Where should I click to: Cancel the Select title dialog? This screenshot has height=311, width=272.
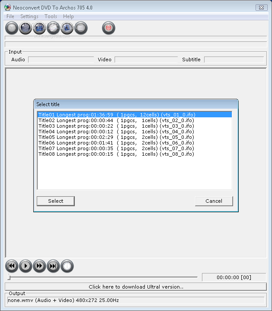[x=214, y=201]
